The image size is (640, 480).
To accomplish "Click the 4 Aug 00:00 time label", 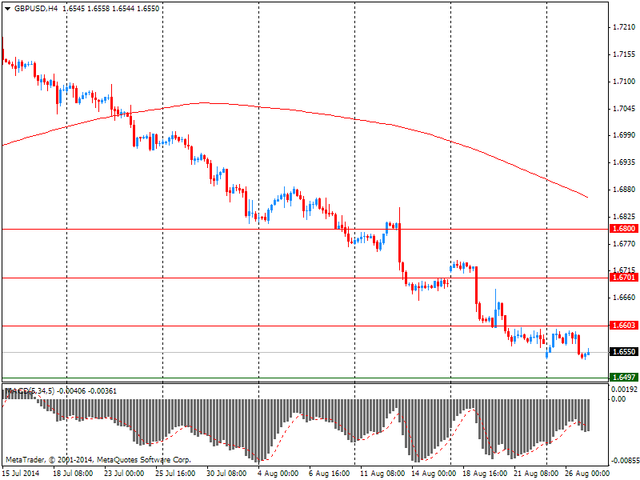I will pos(278,474).
